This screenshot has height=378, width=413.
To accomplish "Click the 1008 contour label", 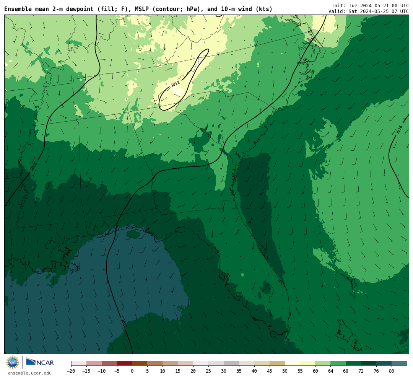I will pos(33,166).
